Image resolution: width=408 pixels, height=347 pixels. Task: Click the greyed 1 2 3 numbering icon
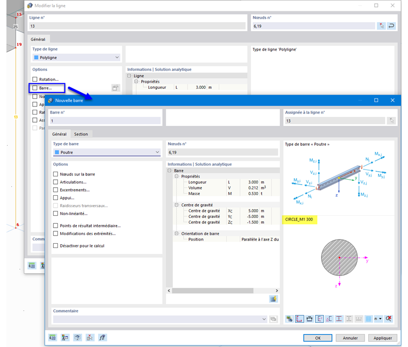pos(359,318)
